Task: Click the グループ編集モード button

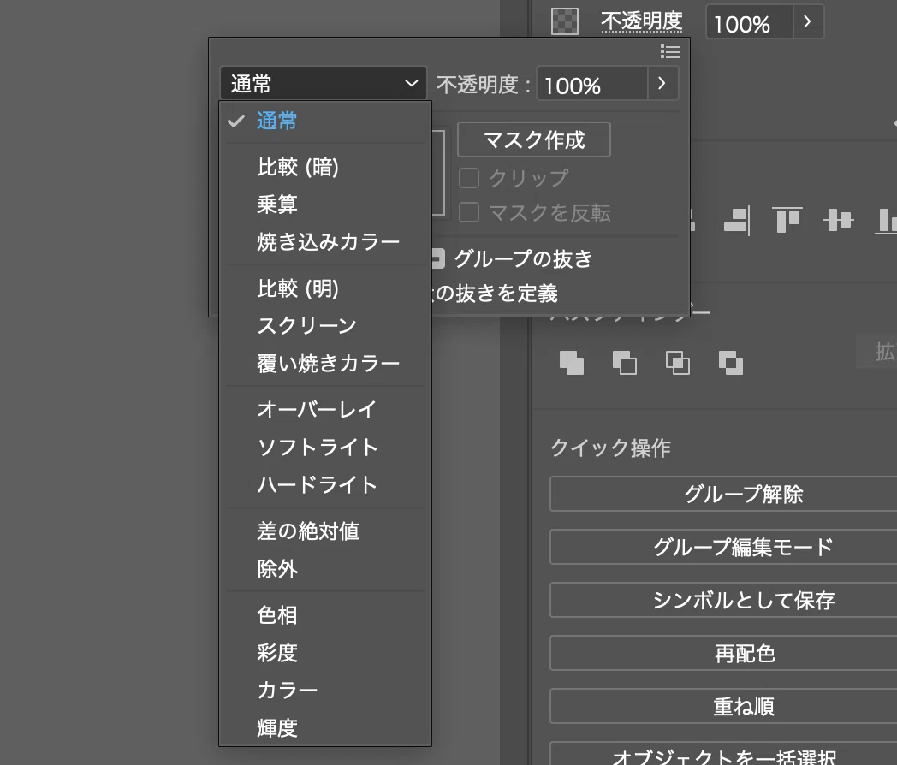Action: (723, 547)
